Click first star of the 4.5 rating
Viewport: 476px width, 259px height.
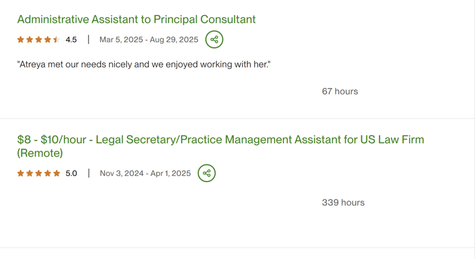20,40
